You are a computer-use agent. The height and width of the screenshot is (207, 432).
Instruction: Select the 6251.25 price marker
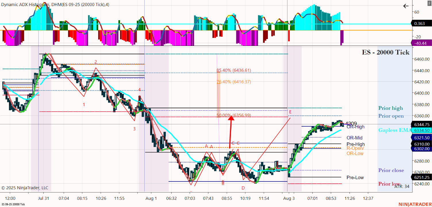coord(422,177)
